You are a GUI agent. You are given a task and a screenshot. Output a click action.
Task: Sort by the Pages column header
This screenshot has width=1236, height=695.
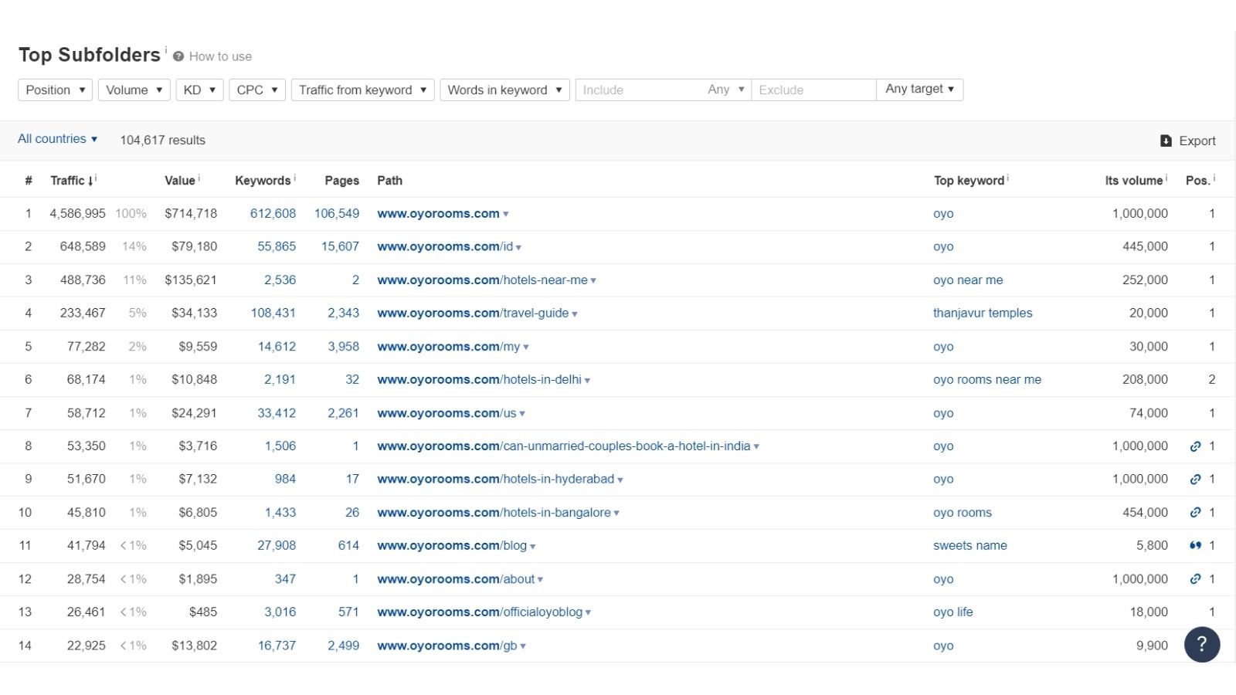[342, 180]
